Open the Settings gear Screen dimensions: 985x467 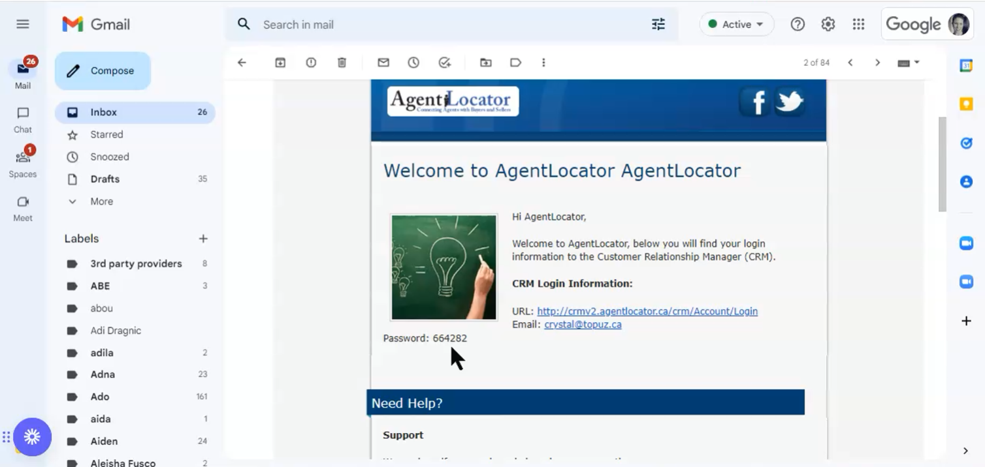[x=828, y=24]
